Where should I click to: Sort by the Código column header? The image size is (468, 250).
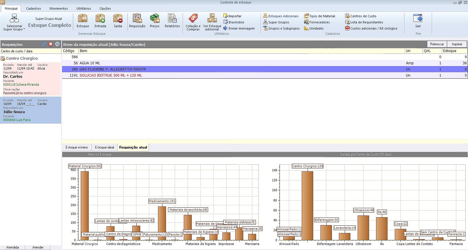coord(70,51)
